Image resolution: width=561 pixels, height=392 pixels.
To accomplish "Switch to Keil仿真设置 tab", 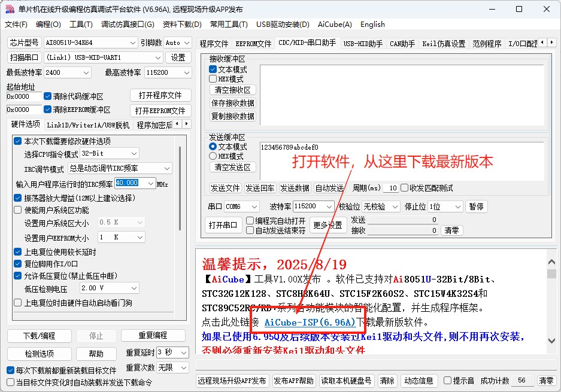I will click(444, 44).
